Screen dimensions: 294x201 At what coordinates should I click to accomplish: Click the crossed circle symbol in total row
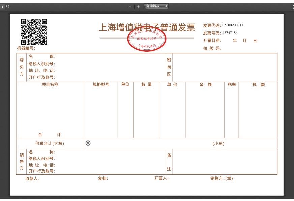[88, 143]
